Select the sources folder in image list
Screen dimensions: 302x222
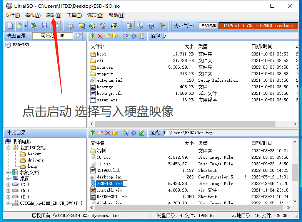tap(105, 67)
